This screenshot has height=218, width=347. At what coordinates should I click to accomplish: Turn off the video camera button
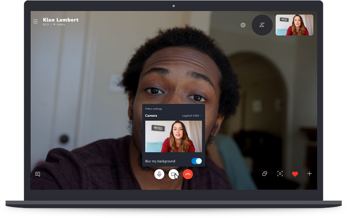pos(173,174)
